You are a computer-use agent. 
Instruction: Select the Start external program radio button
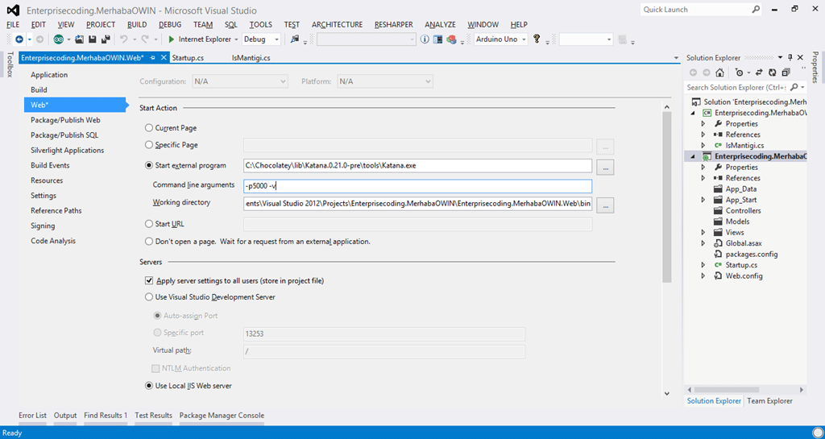149,165
